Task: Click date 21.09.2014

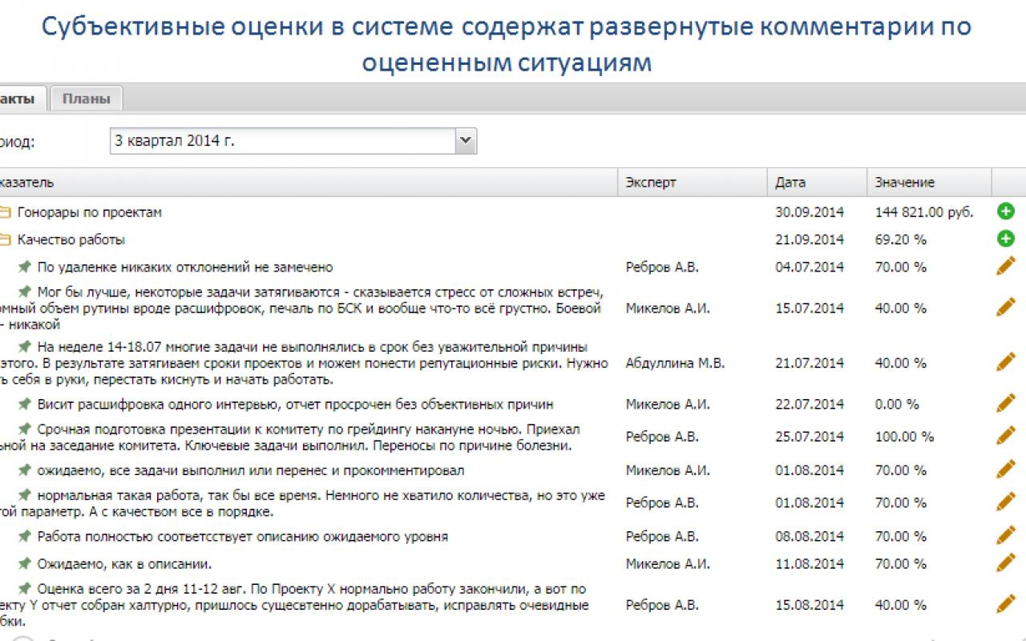Action: pos(810,240)
